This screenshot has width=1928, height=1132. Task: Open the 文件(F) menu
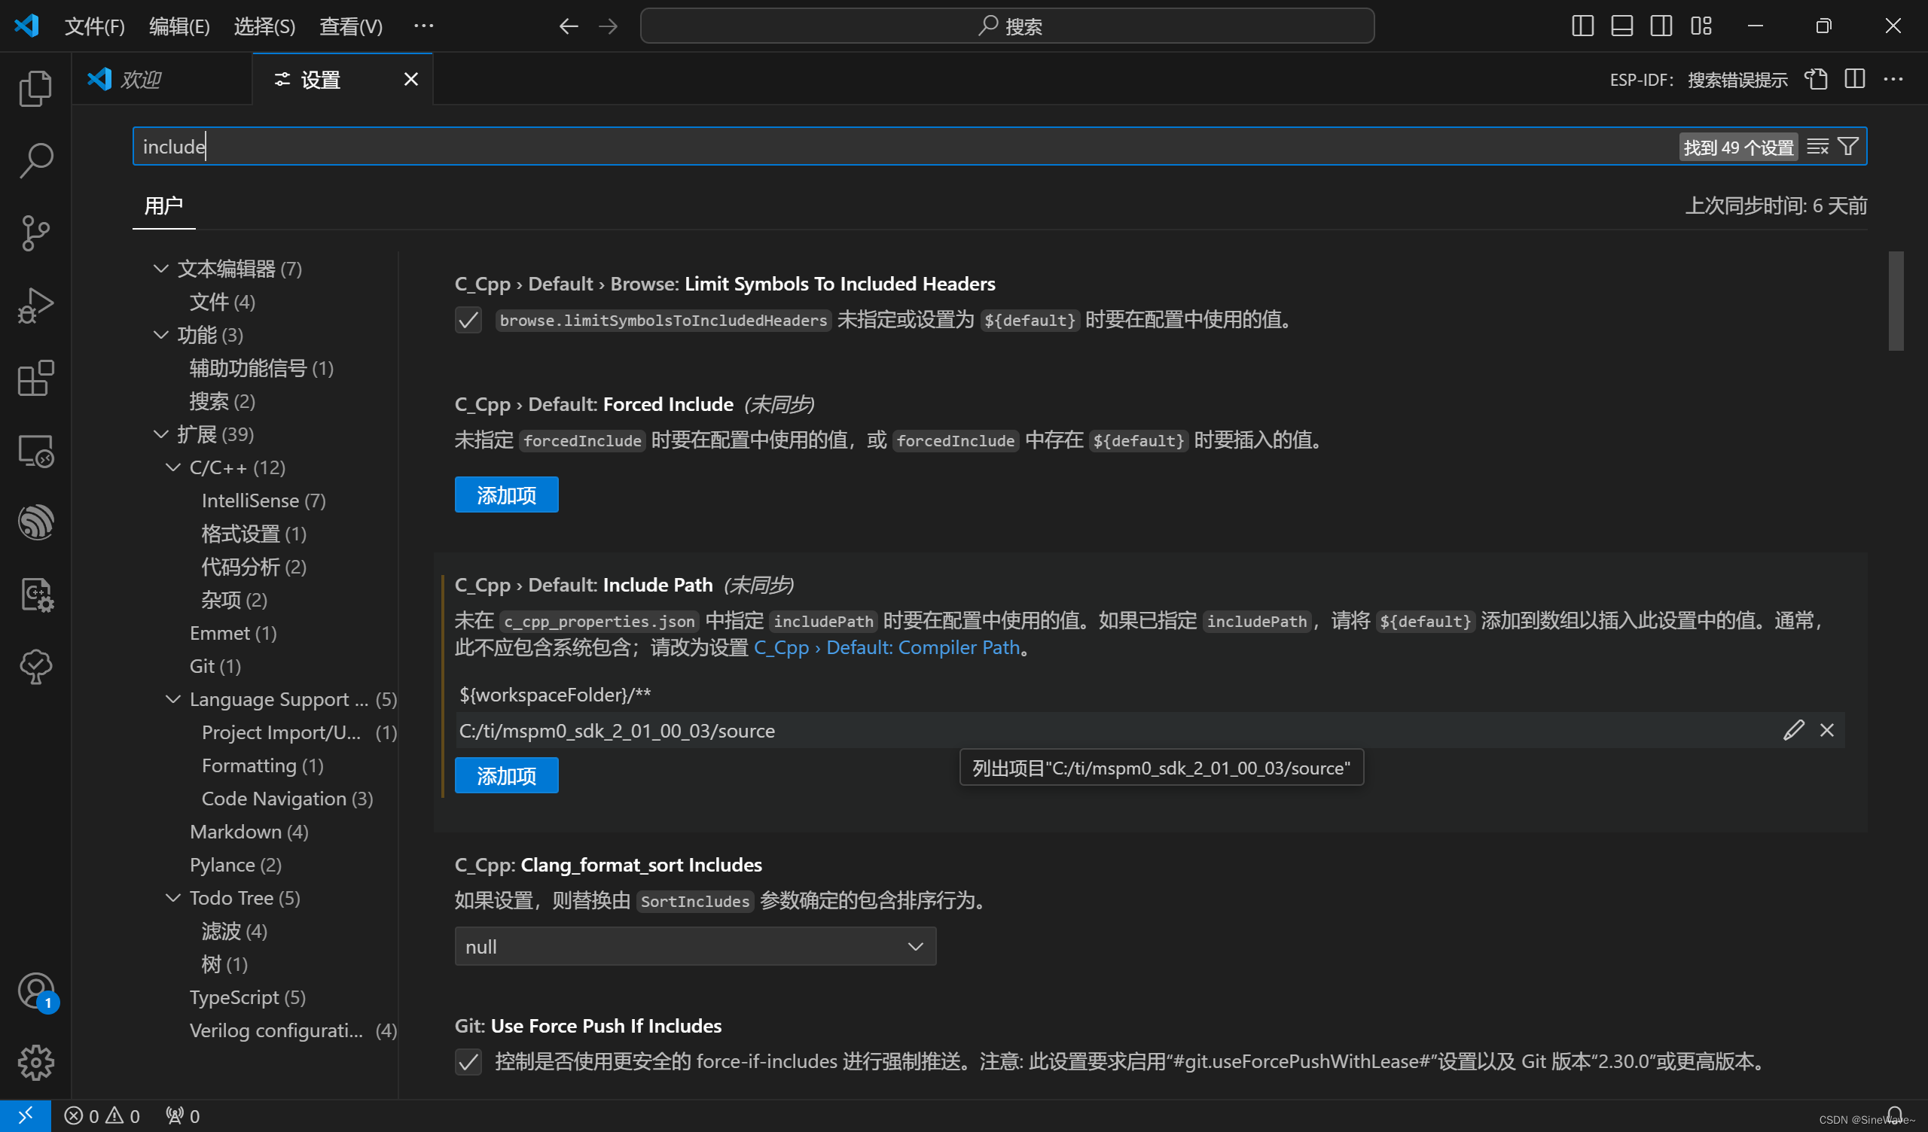(x=94, y=26)
